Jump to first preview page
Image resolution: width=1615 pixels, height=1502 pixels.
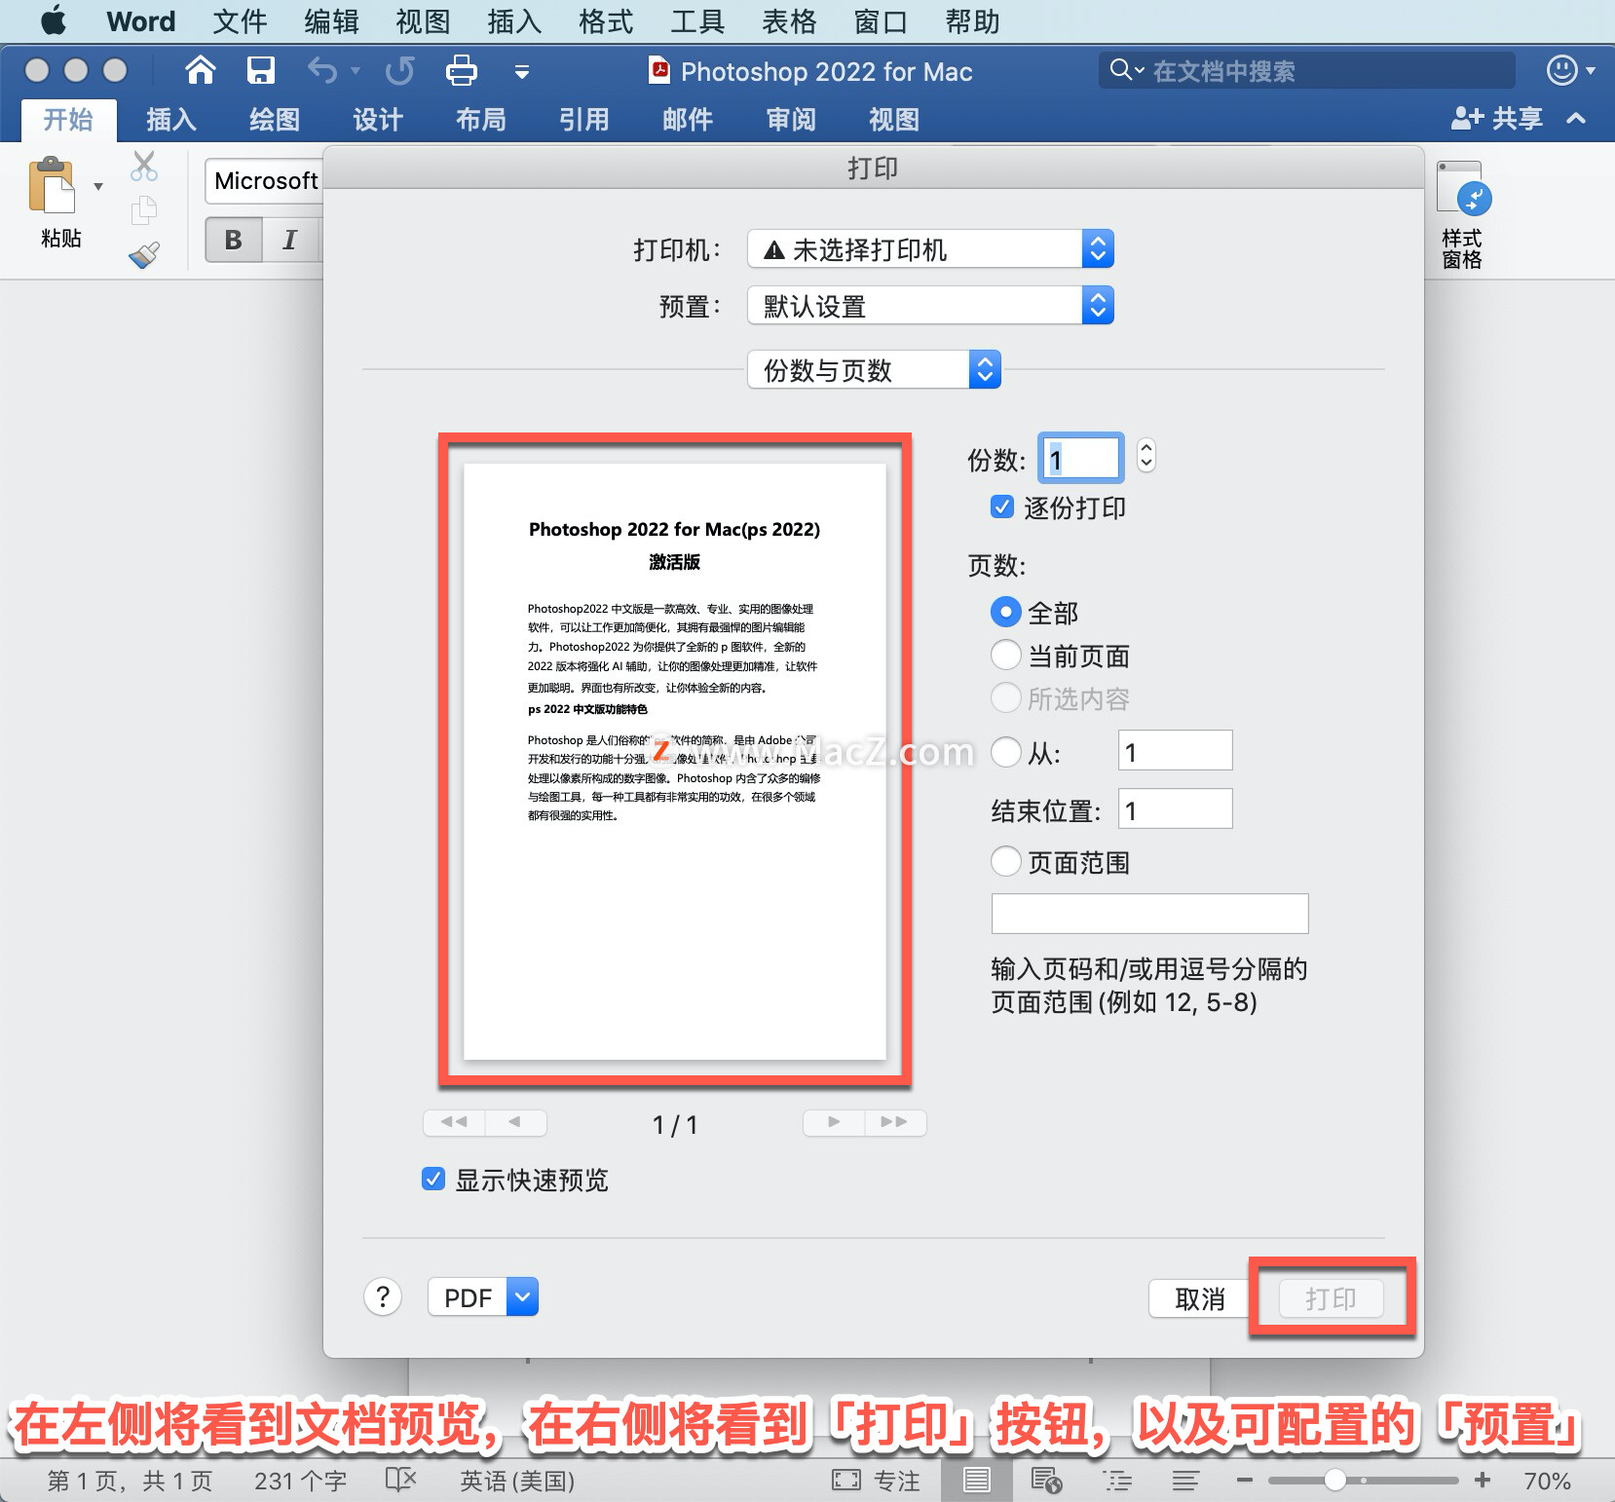pos(454,1122)
